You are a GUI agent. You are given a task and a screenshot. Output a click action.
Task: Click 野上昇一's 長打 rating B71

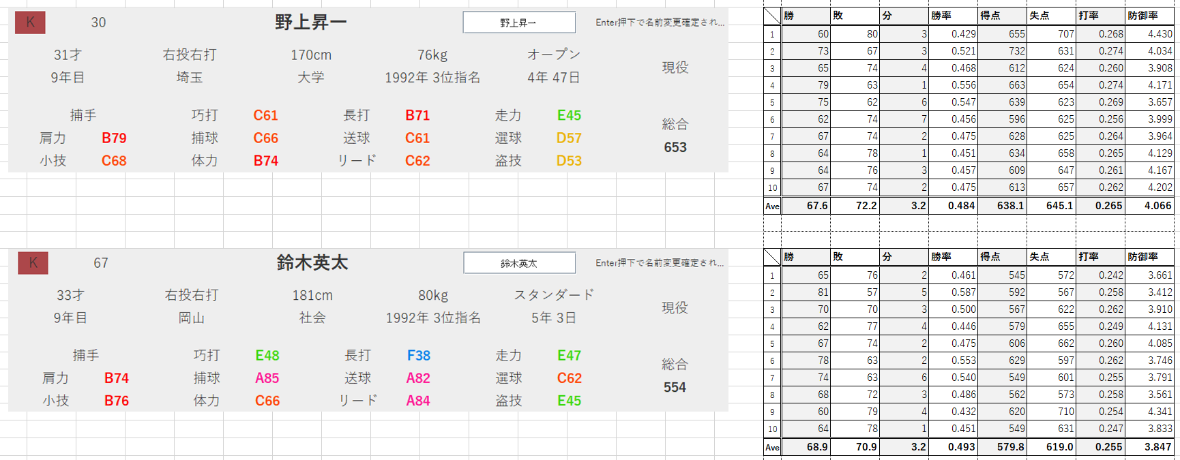(417, 115)
